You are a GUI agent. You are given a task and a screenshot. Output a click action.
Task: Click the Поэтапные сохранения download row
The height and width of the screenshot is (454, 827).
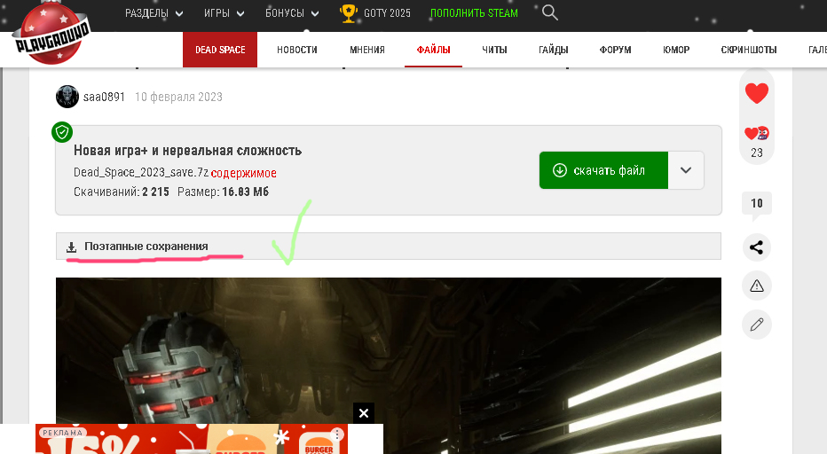pyautogui.click(x=146, y=247)
